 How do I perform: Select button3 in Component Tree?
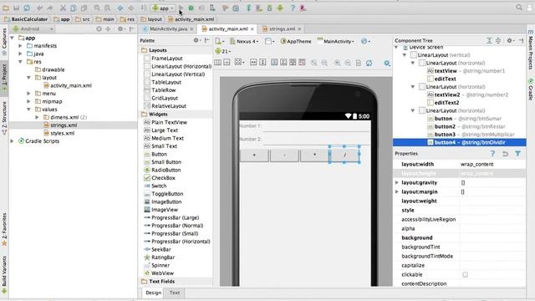click(445, 135)
